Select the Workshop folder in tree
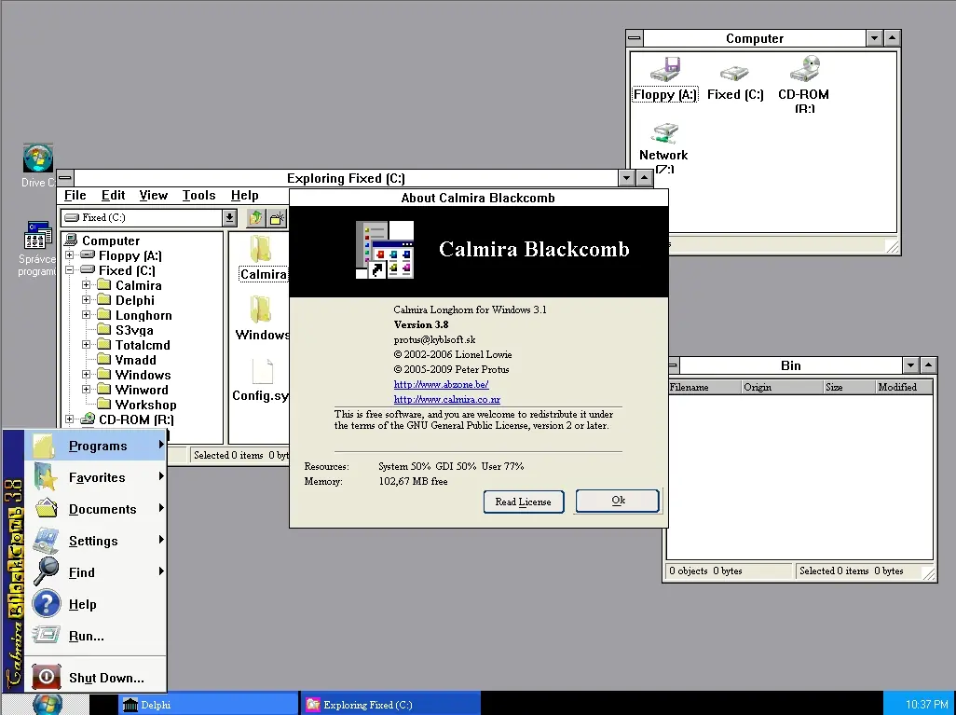The height and width of the screenshot is (715, 956). pyautogui.click(x=145, y=405)
